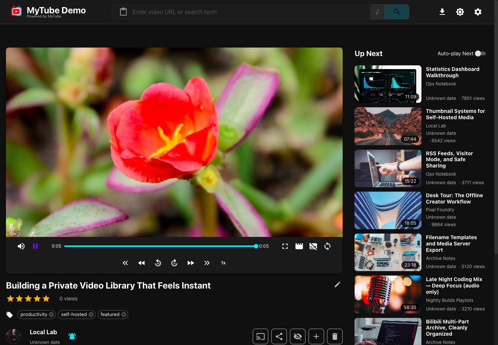
Task: Click the search magnifier button
Action: [x=397, y=12]
